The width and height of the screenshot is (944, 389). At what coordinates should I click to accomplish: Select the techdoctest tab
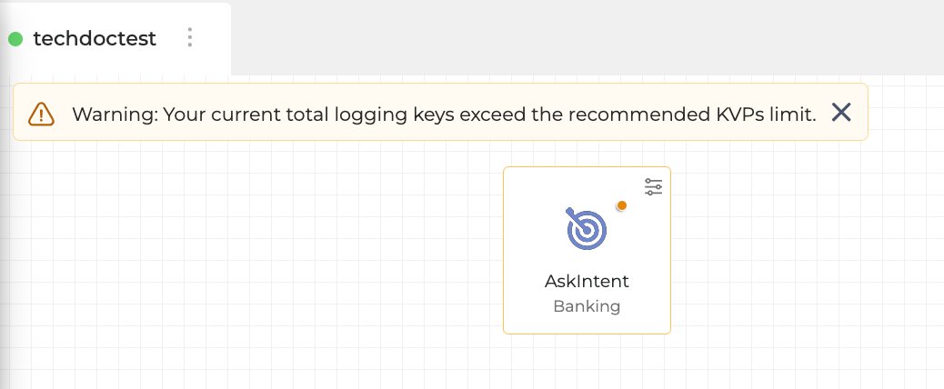pyautogui.click(x=95, y=39)
